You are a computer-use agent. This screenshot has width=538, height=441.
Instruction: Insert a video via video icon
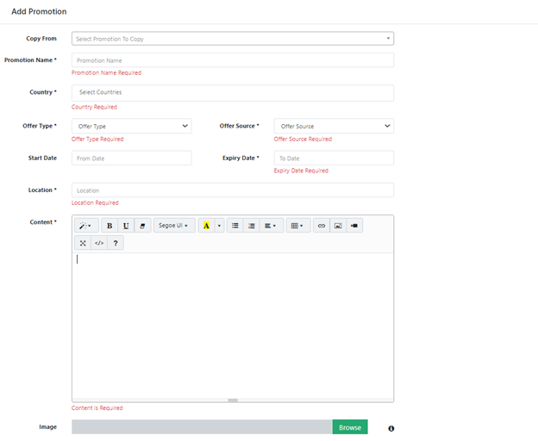point(354,226)
